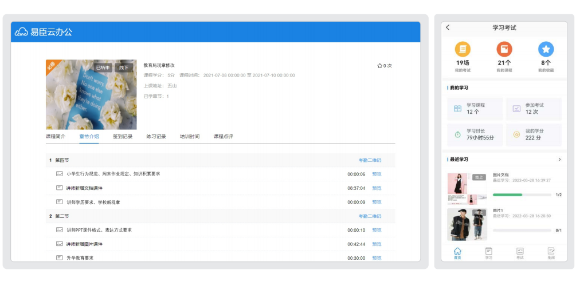Open 考勤二维码 link for 第二节
The height and width of the screenshot is (282, 576).
(x=370, y=216)
